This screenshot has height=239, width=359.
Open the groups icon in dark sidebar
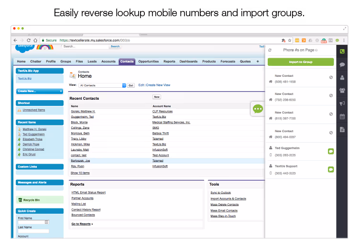342,91
